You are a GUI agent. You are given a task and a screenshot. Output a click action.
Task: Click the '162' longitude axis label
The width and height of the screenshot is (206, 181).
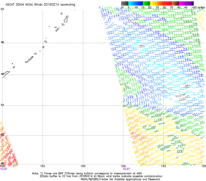point(164,166)
